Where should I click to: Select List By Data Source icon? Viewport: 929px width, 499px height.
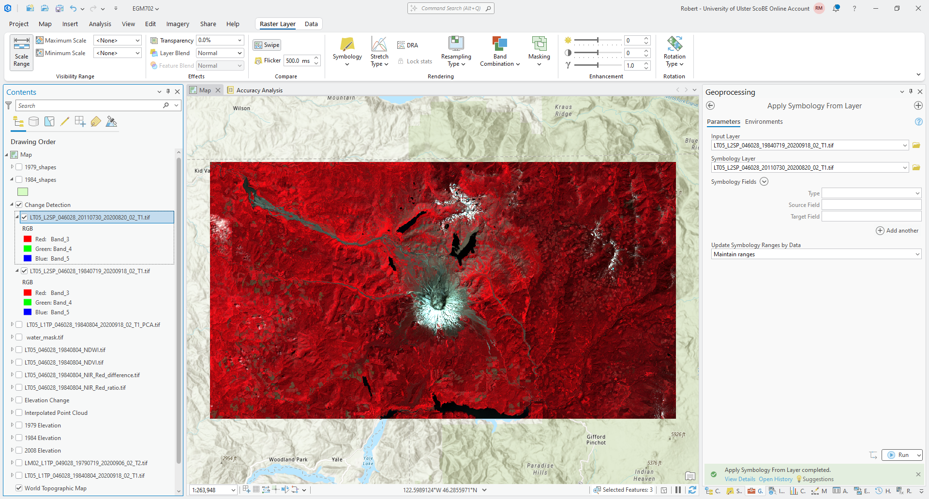click(34, 122)
